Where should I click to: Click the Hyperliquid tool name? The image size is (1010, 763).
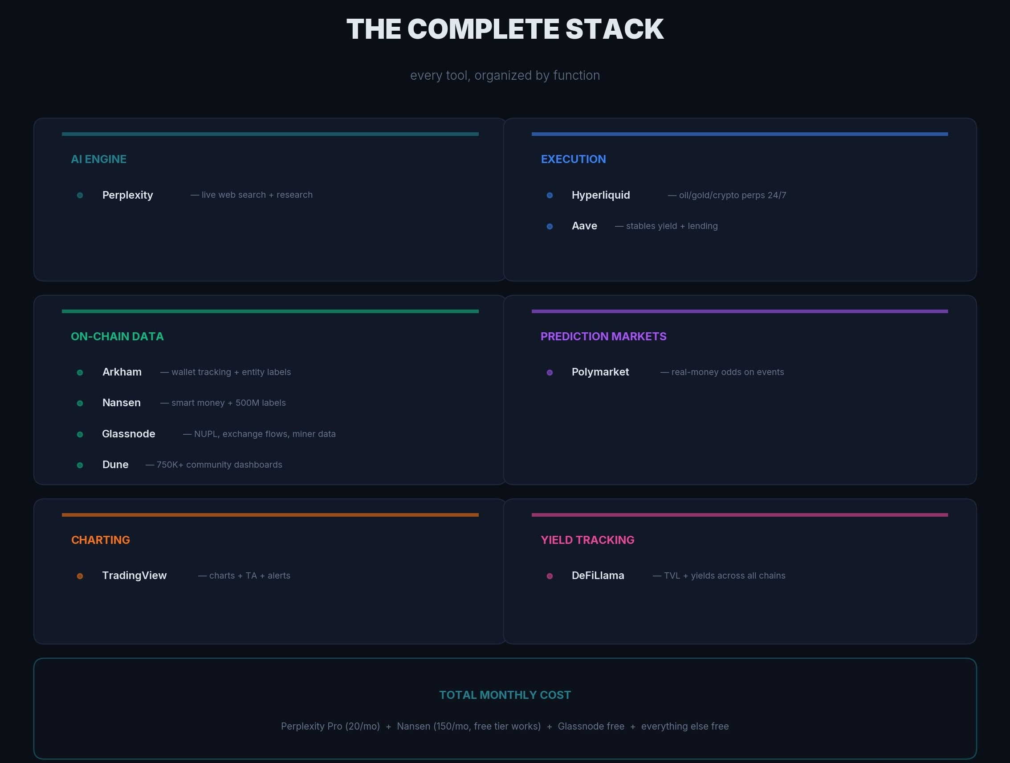(x=600, y=195)
